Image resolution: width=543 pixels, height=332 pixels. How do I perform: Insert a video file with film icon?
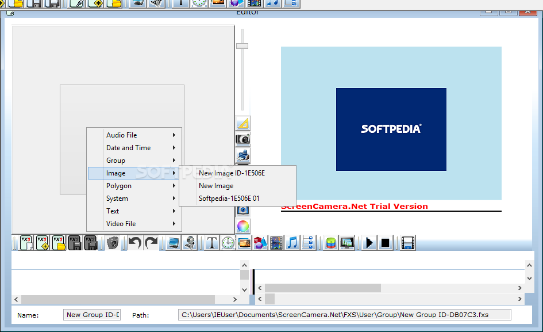point(276,243)
